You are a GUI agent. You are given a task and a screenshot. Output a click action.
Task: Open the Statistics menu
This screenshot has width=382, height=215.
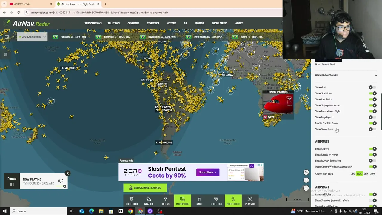(153, 23)
